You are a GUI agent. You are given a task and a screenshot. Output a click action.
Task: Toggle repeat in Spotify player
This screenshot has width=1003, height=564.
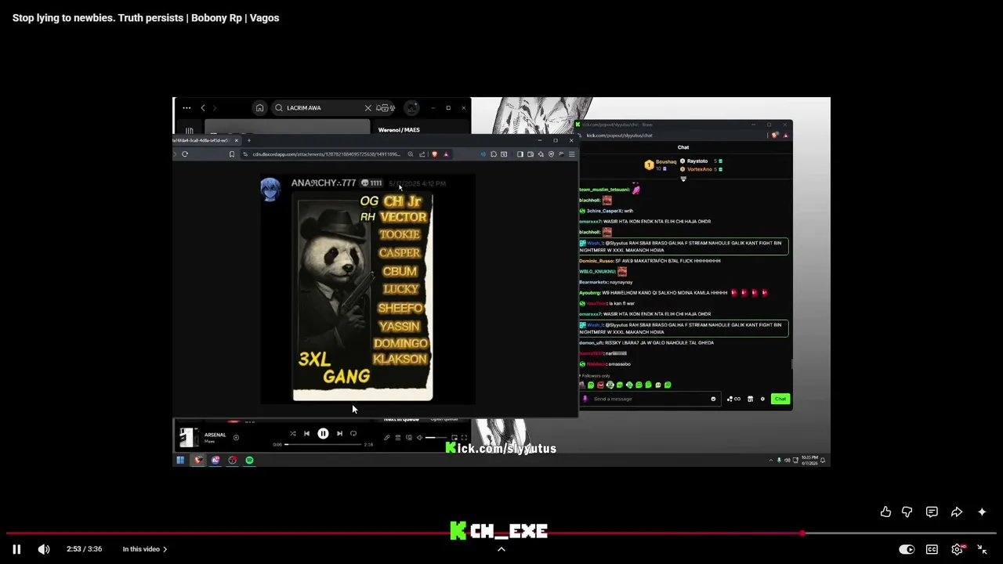coord(353,433)
